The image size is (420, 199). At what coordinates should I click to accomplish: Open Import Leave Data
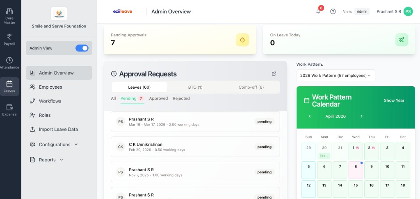click(x=59, y=130)
